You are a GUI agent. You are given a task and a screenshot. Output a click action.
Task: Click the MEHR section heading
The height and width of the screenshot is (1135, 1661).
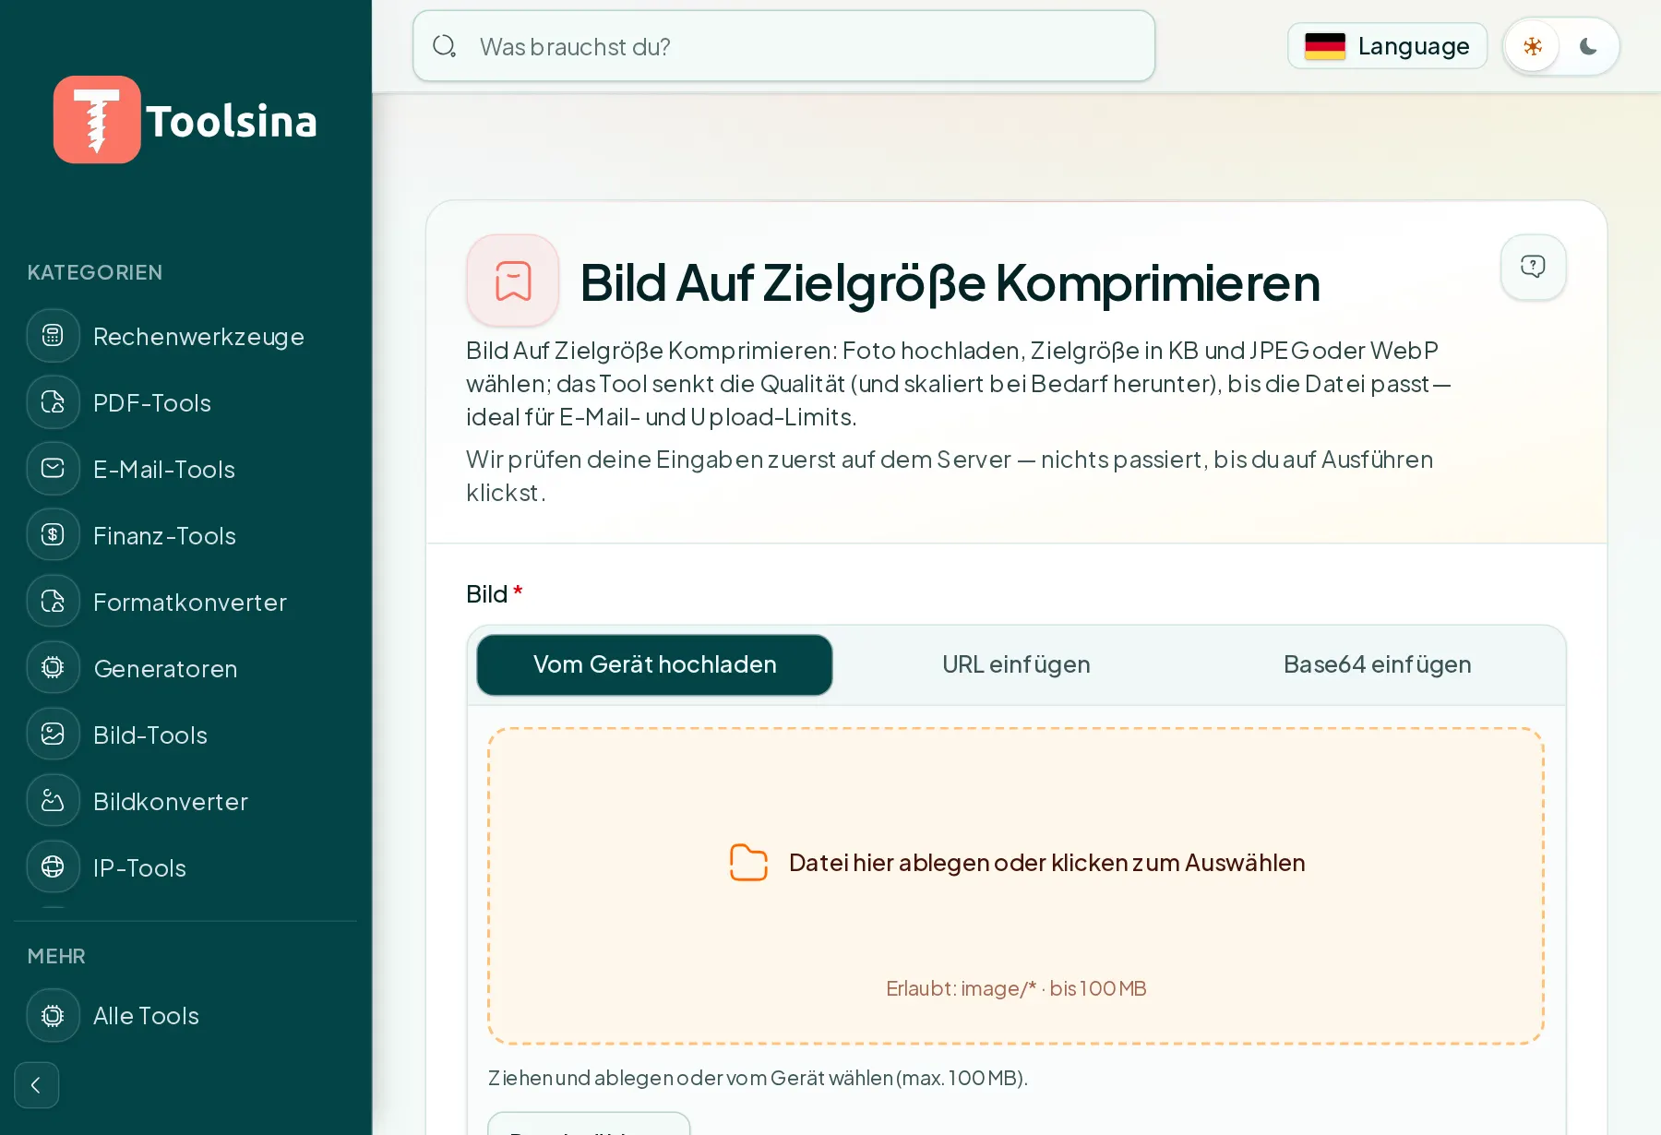click(x=56, y=956)
